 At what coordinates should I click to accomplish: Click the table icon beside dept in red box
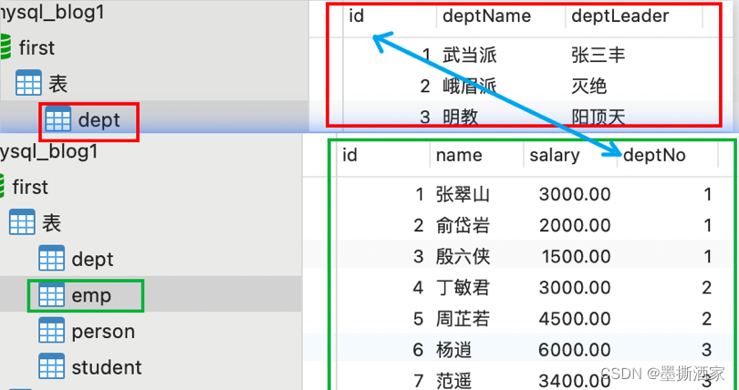[x=58, y=120]
